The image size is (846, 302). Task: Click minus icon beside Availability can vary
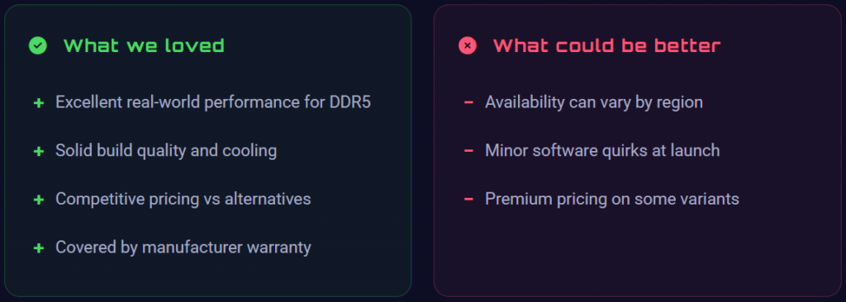[x=468, y=102]
